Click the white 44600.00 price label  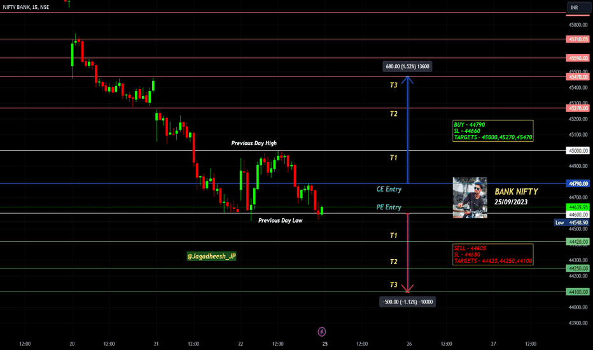coord(578,214)
